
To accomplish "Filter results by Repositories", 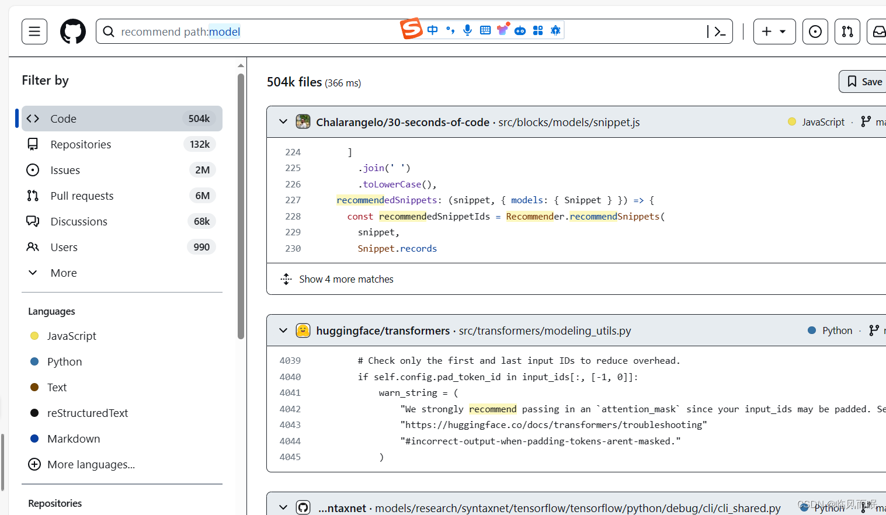I will tap(81, 144).
